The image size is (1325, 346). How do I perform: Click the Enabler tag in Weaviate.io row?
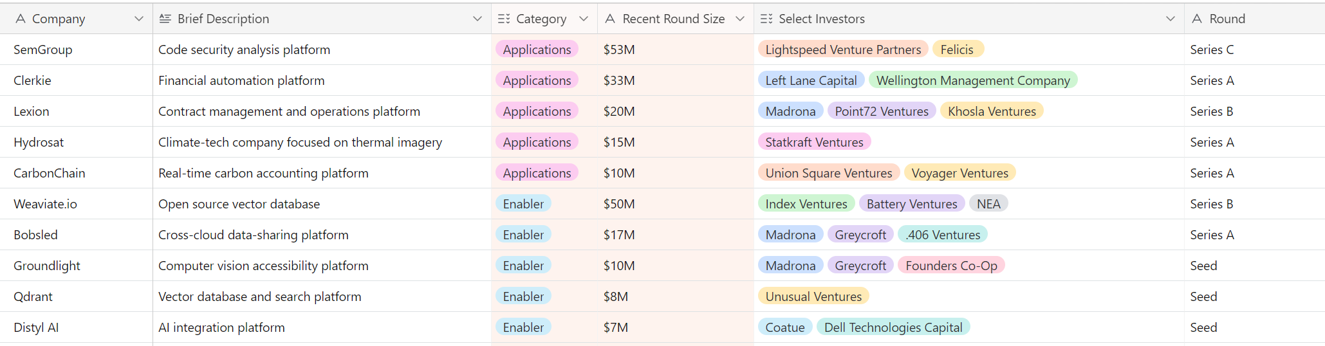click(523, 204)
